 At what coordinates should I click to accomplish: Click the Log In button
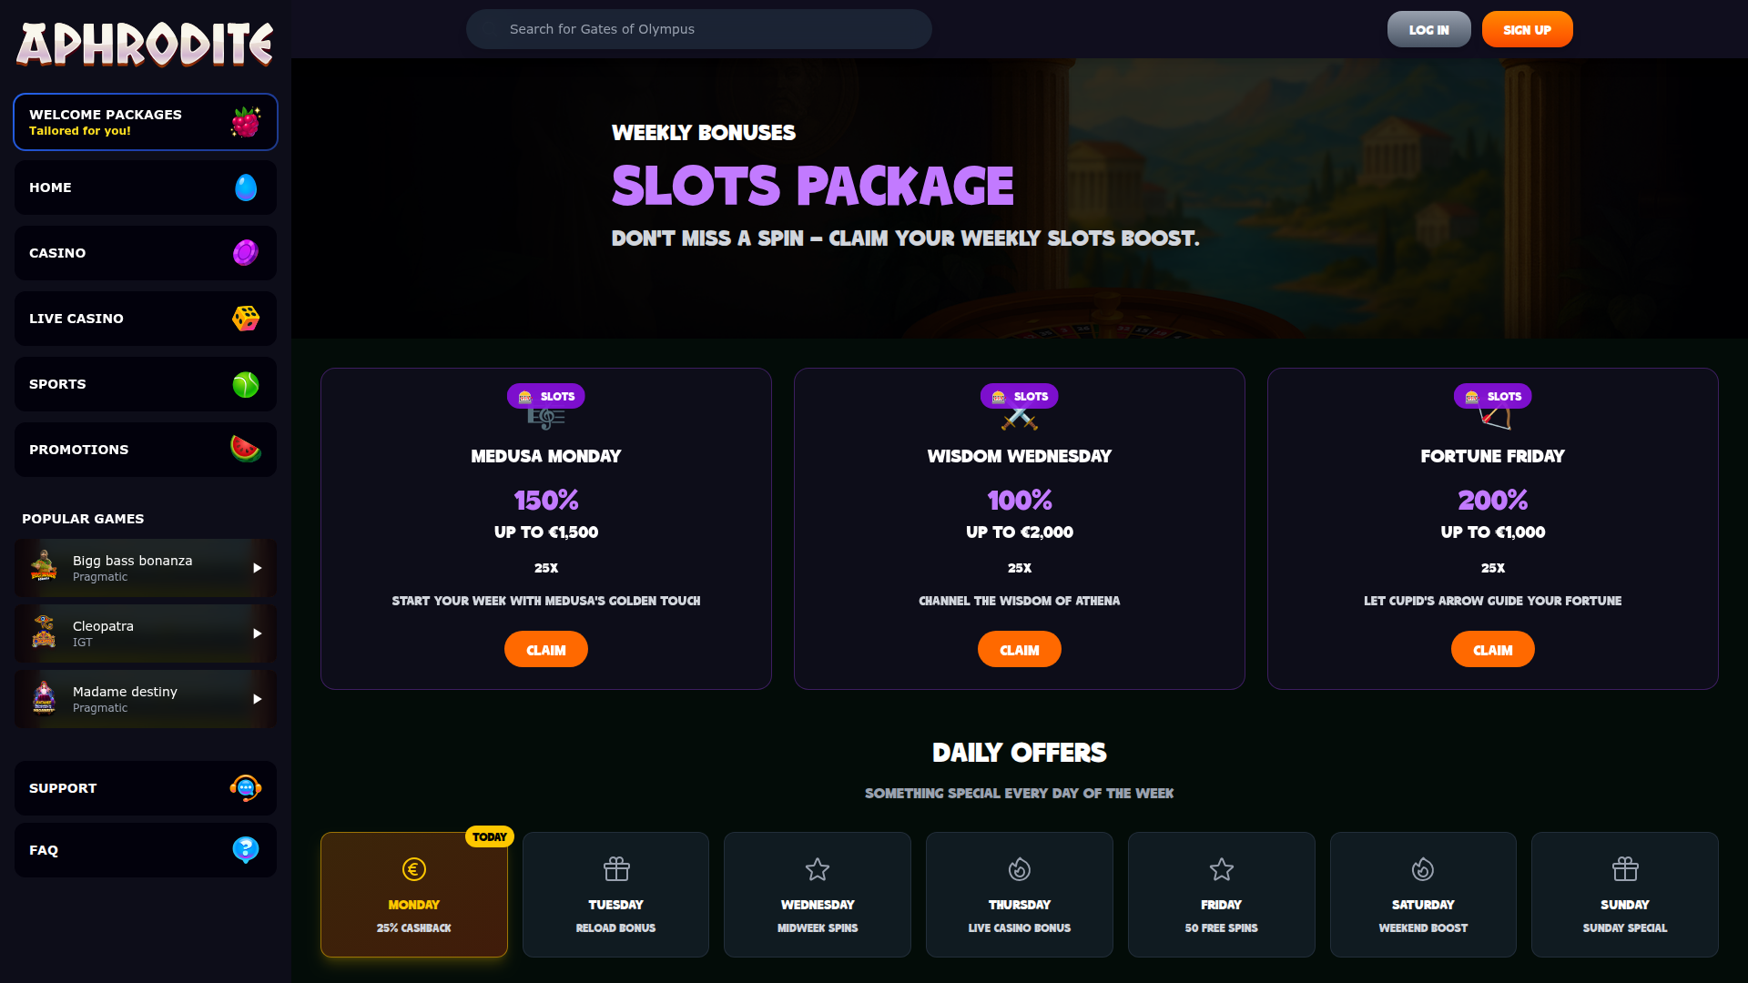pos(1428,29)
